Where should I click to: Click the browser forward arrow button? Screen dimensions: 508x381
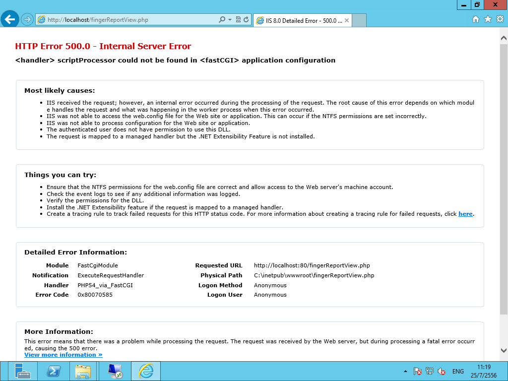click(x=27, y=19)
